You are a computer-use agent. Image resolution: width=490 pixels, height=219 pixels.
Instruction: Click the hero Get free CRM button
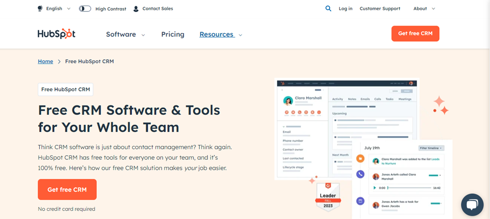(x=67, y=189)
